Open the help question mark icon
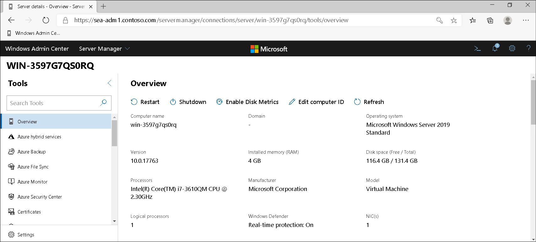The height and width of the screenshot is (242, 536). pos(528,48)
